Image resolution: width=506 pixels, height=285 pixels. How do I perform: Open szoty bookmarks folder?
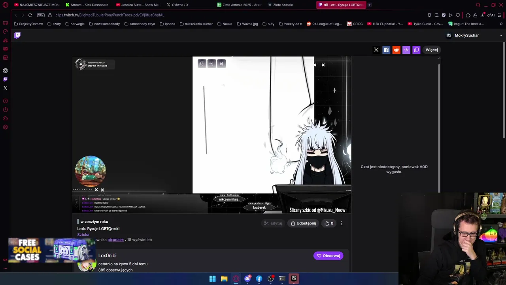coord(54,24)
